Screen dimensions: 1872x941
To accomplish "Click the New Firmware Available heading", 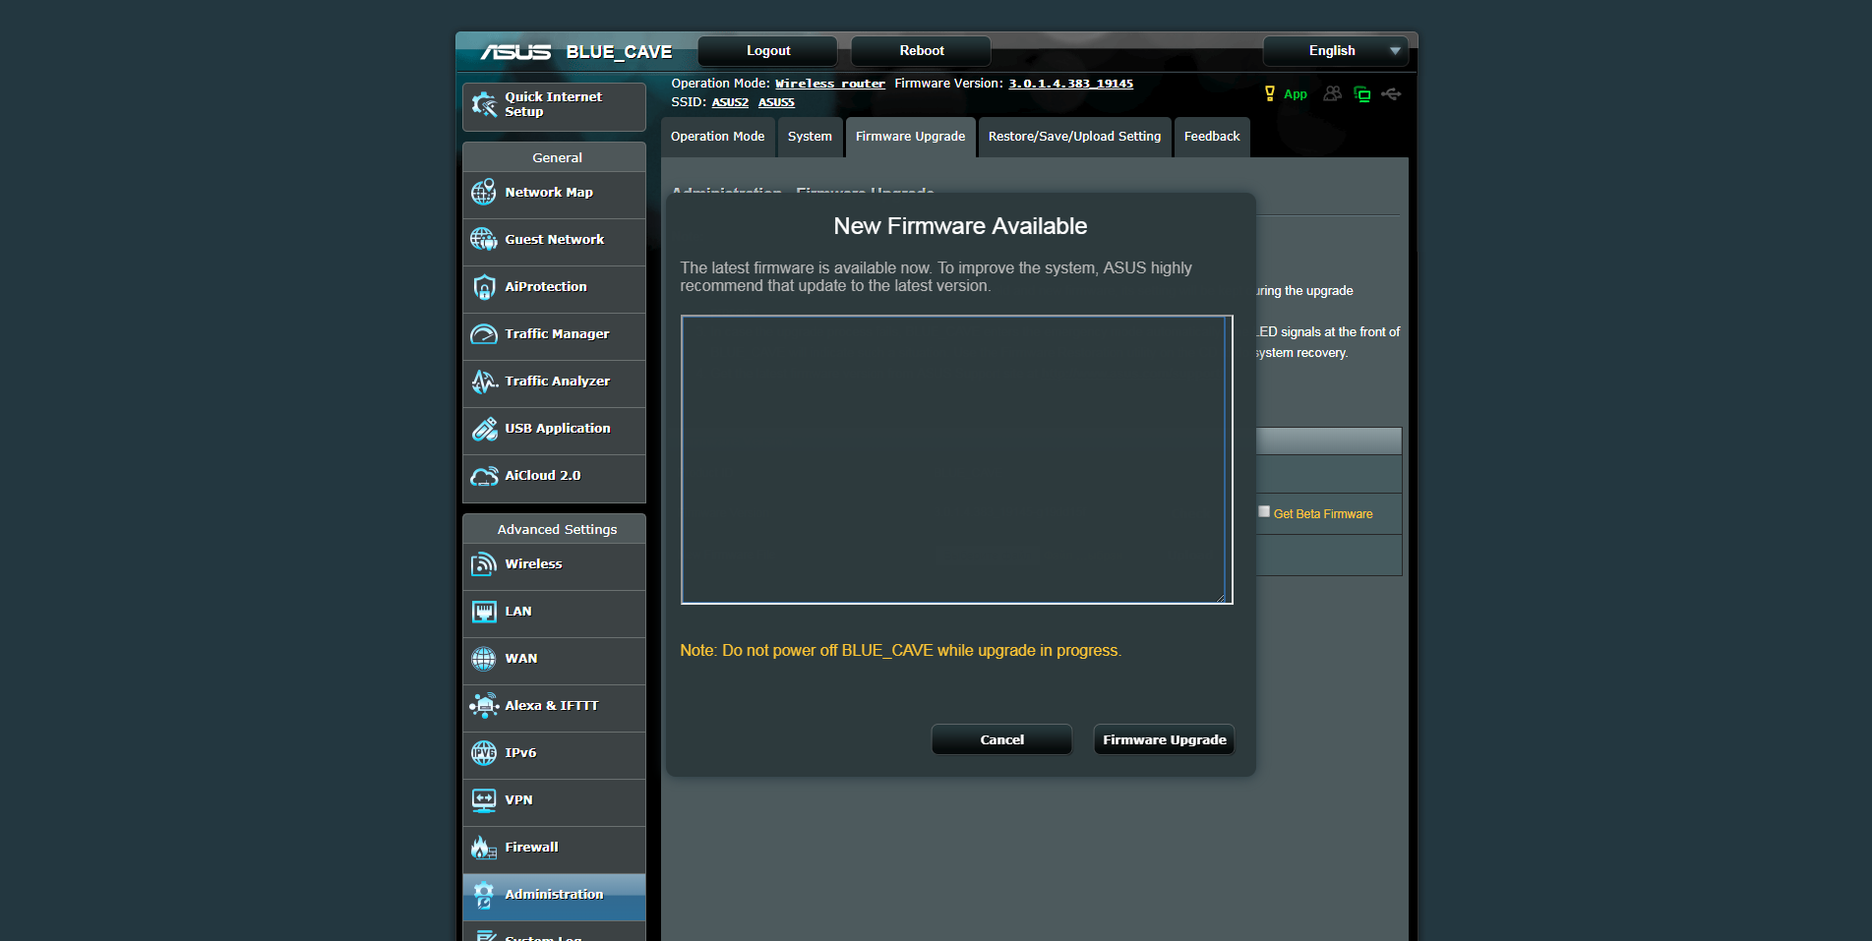I will 960,226.
